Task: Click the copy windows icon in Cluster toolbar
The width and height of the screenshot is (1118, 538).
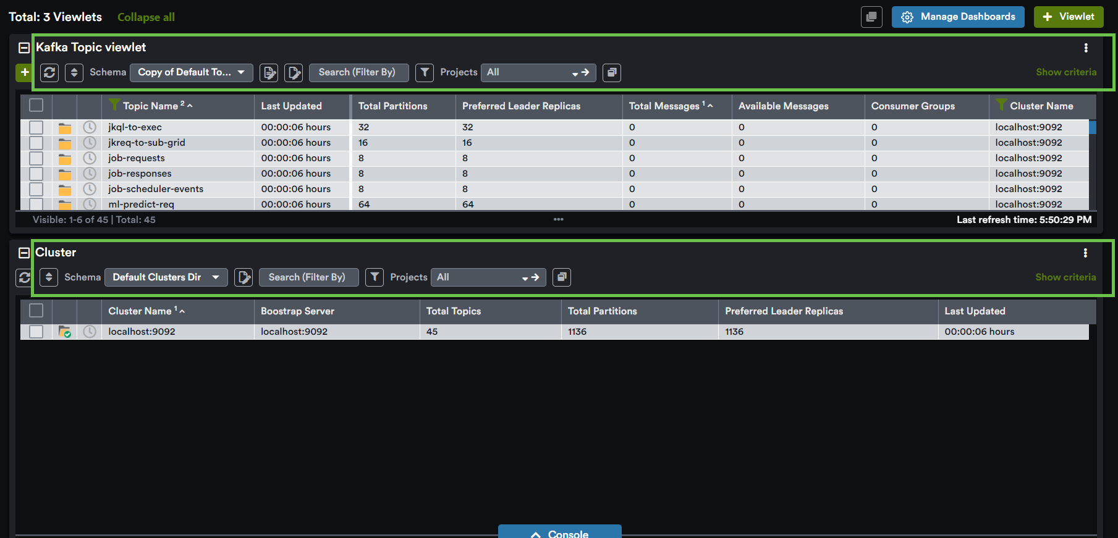Action: 562,277
